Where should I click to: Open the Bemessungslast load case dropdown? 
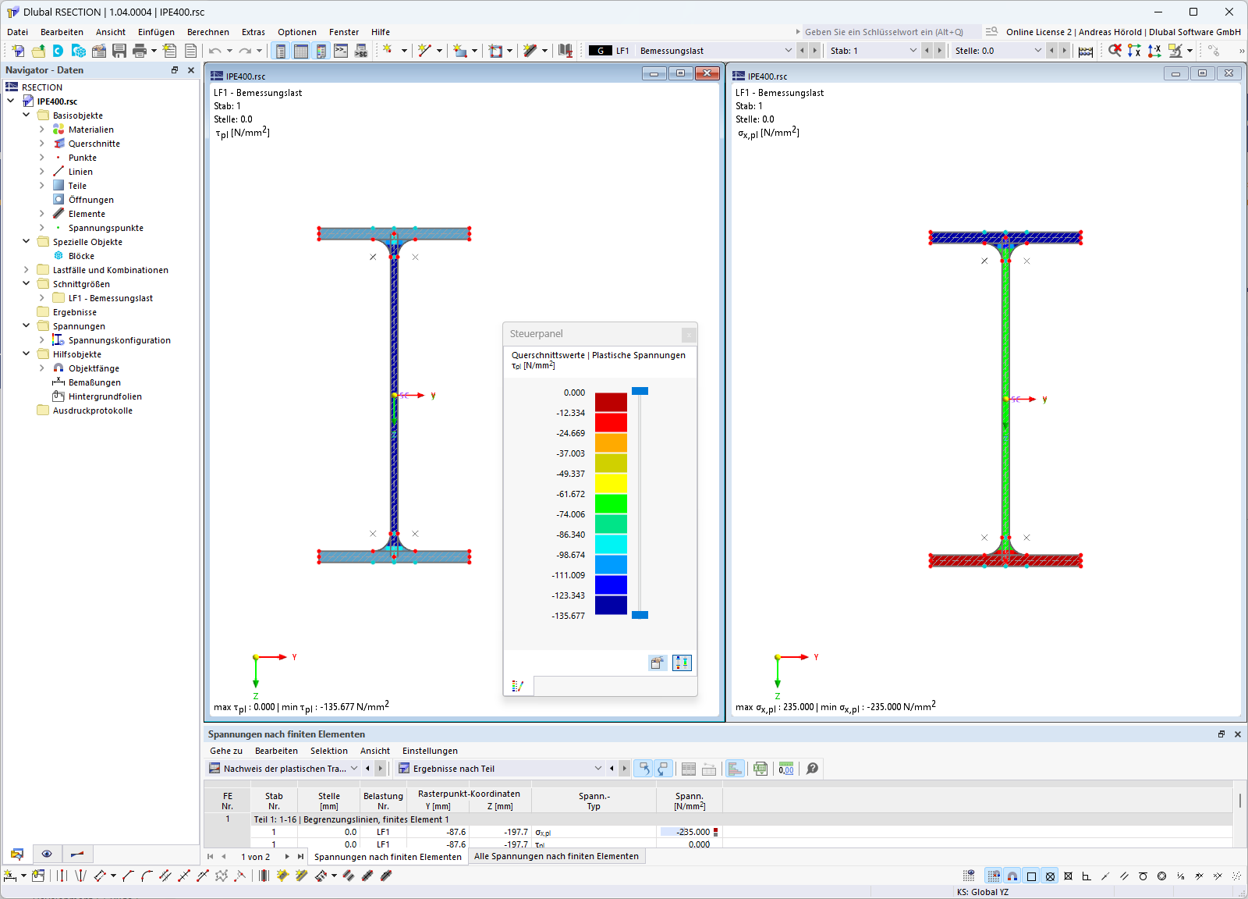pos(789,51)
